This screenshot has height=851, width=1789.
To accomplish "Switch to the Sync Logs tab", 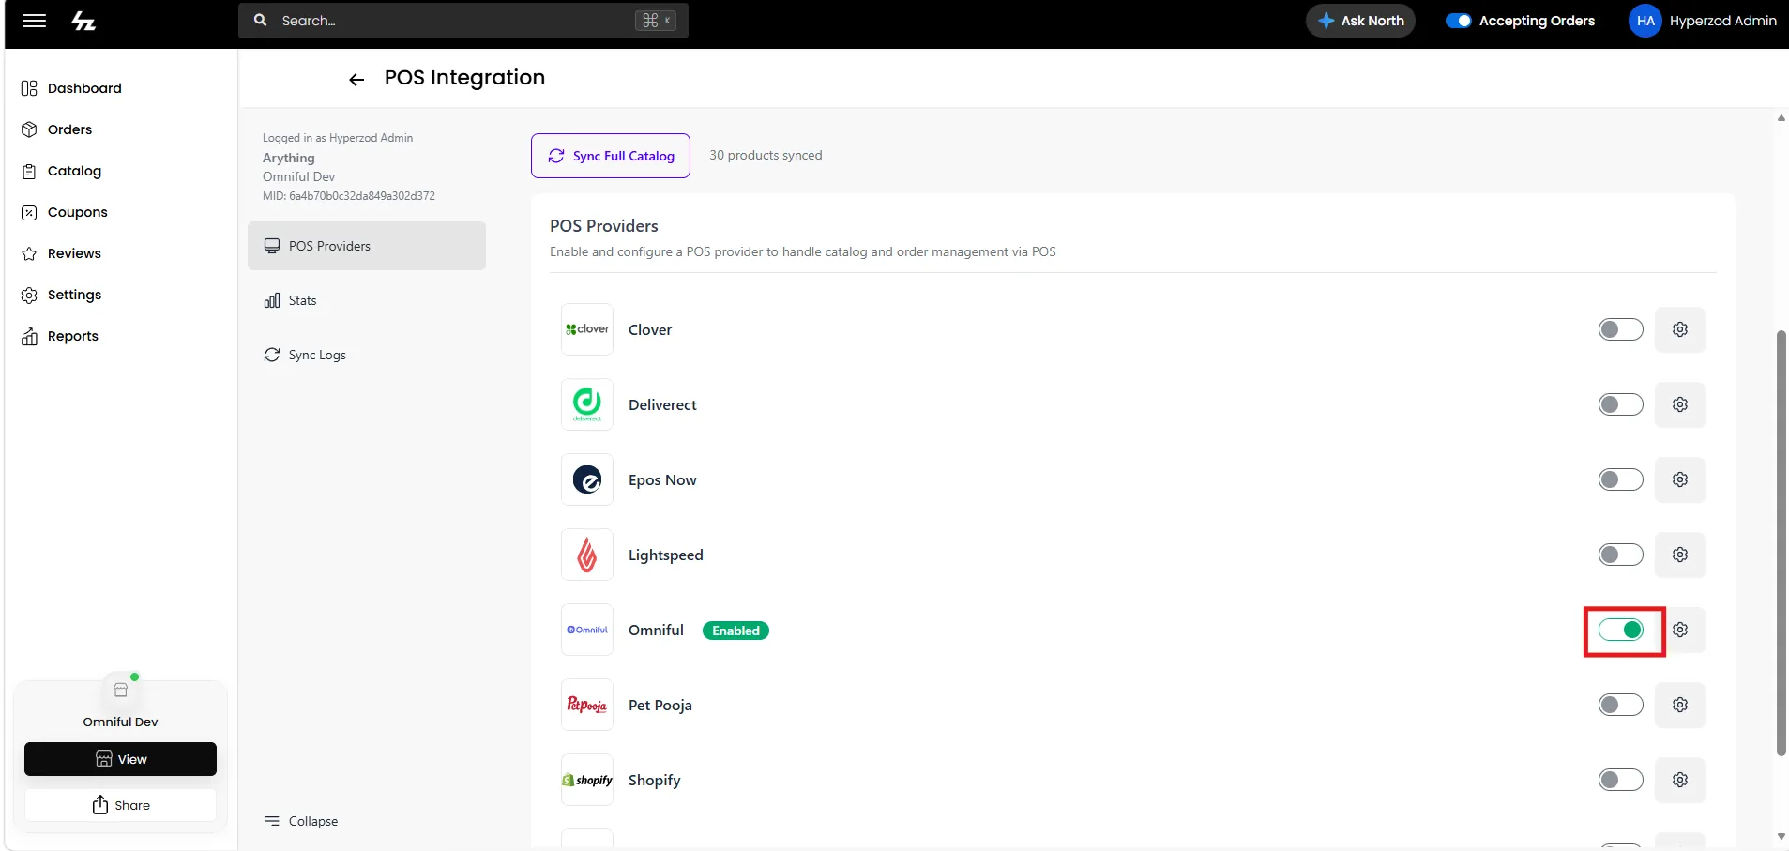I will click(367, 355).
